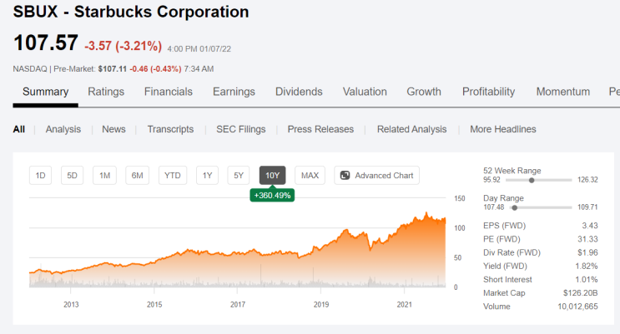Screen dimensions: 620x334
Task: Show the Profitability tab
Action: [489, 92]
